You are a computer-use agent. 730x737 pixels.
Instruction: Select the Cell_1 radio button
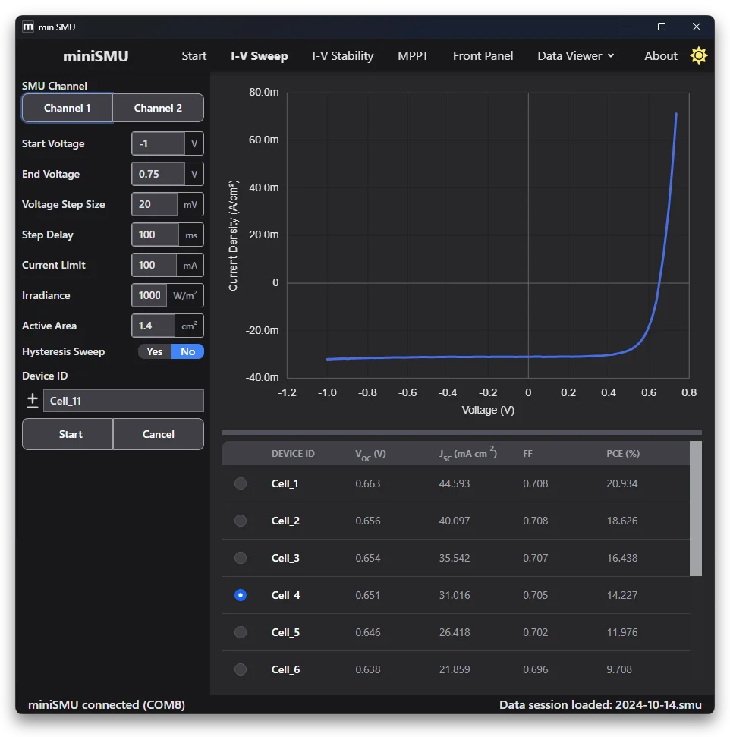click(x=241, y=483)
